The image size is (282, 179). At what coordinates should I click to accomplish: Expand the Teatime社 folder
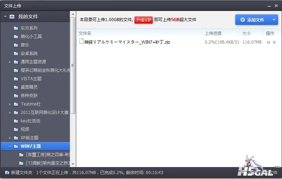coord(10,104)
